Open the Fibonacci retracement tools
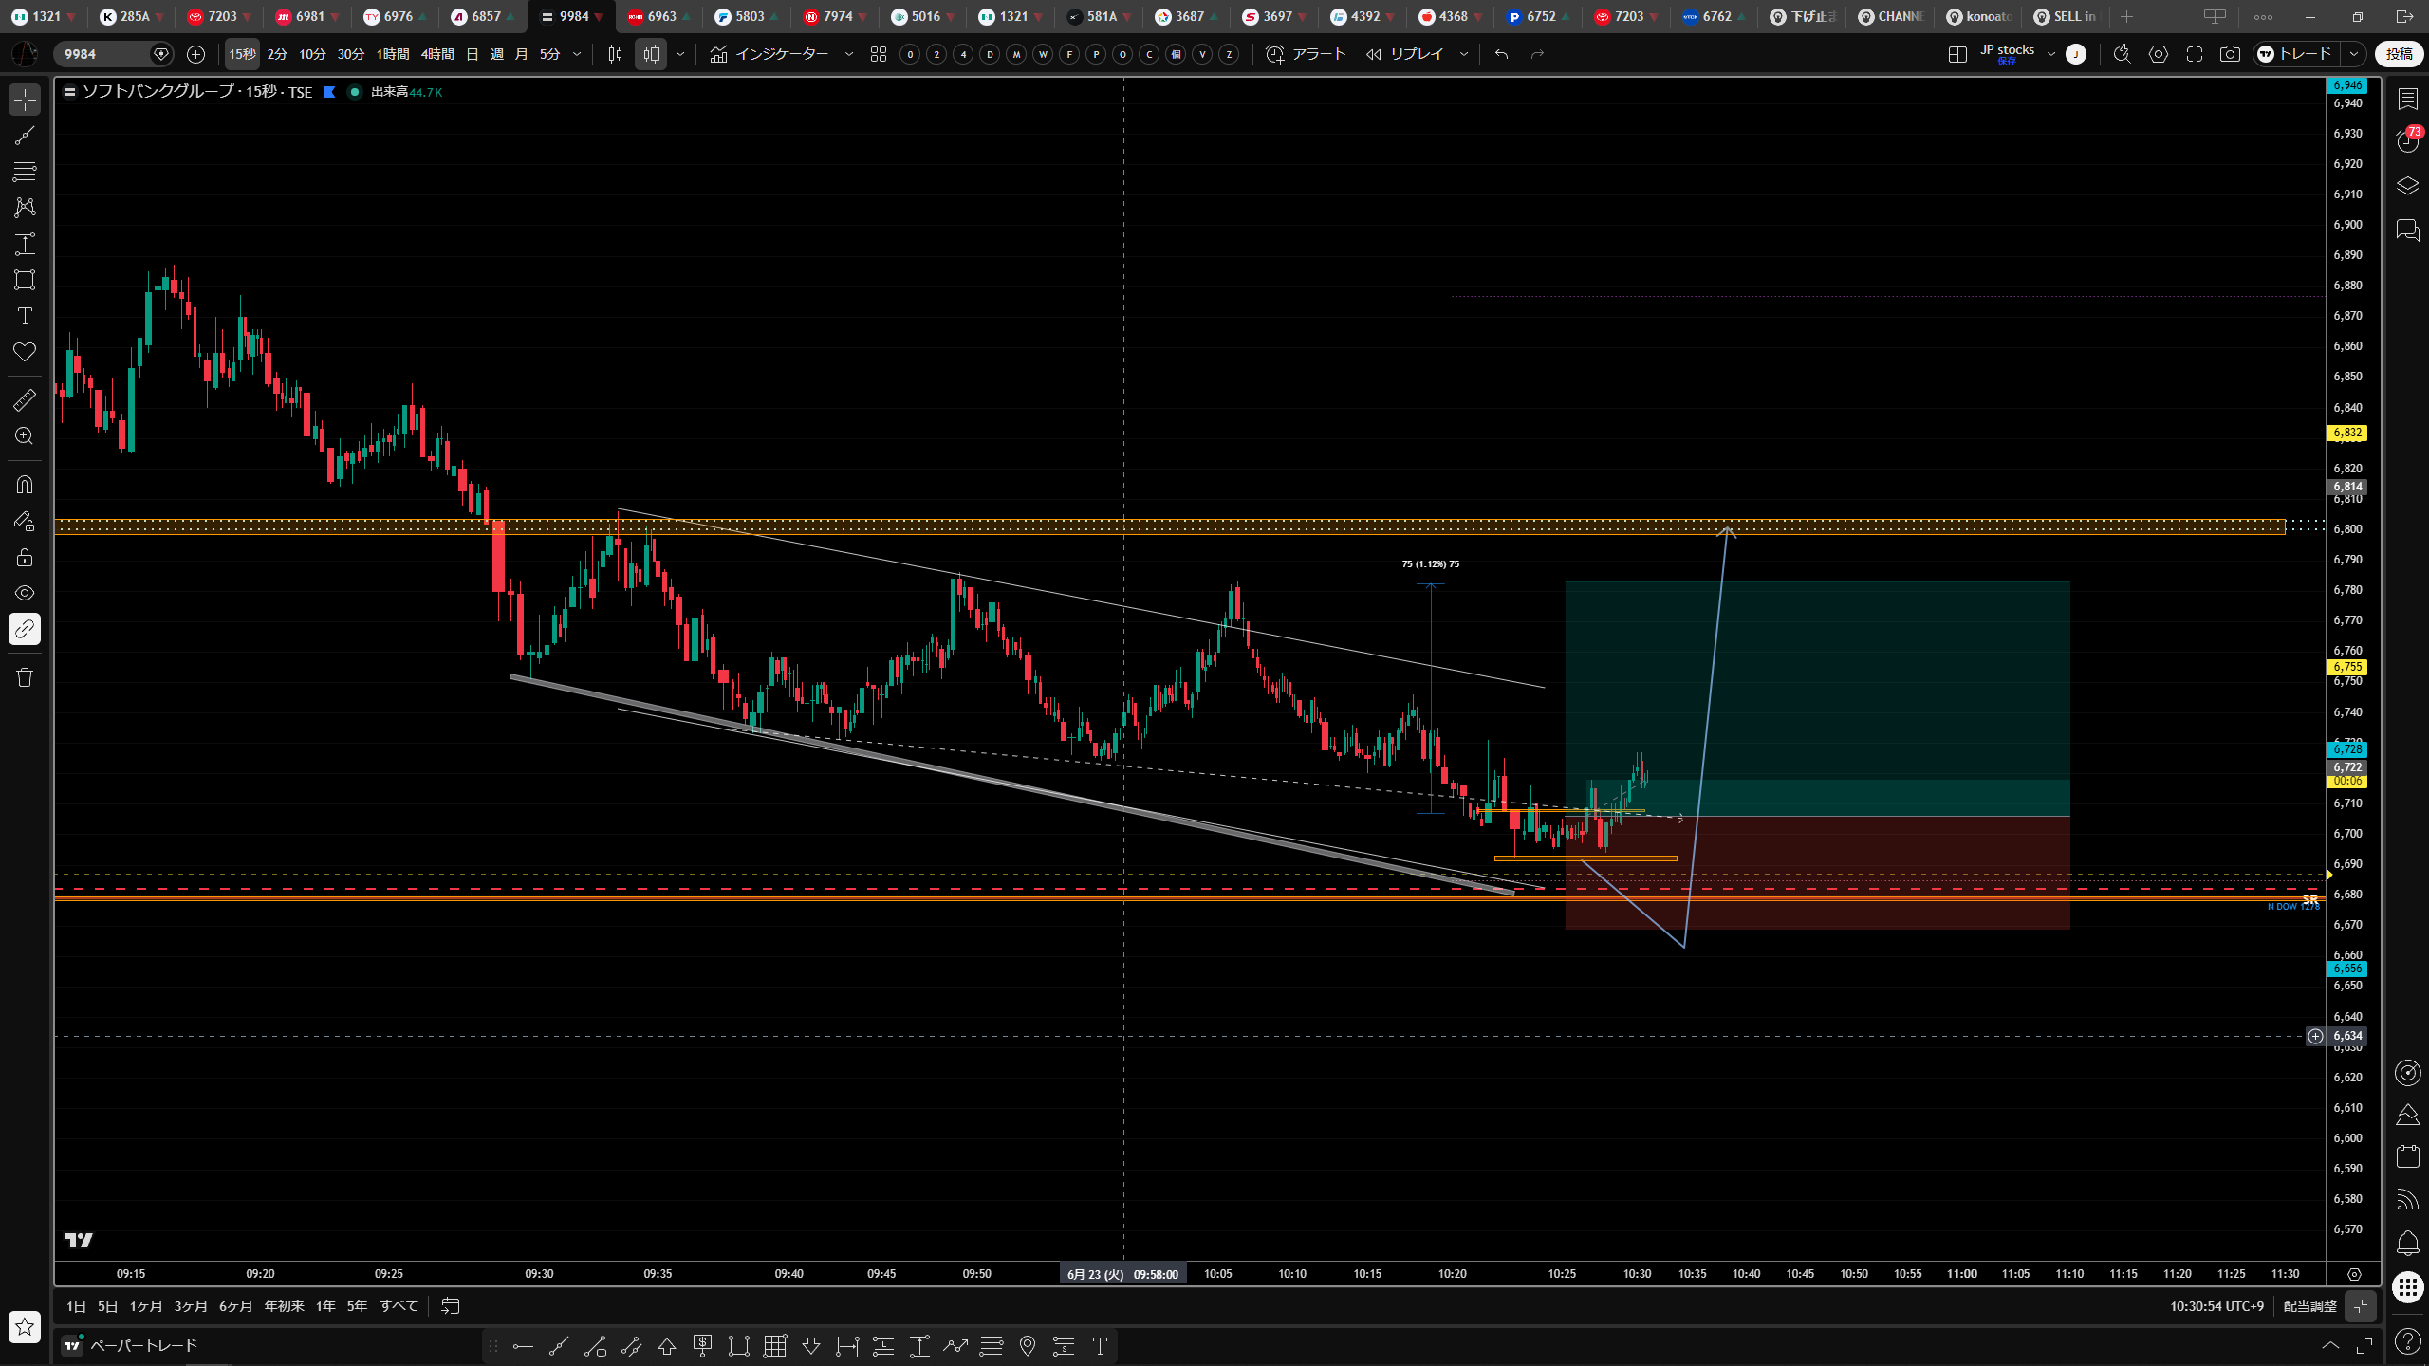 25,172
